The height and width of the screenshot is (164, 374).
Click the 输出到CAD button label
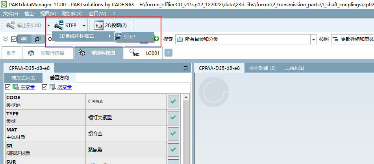[29, 26]
